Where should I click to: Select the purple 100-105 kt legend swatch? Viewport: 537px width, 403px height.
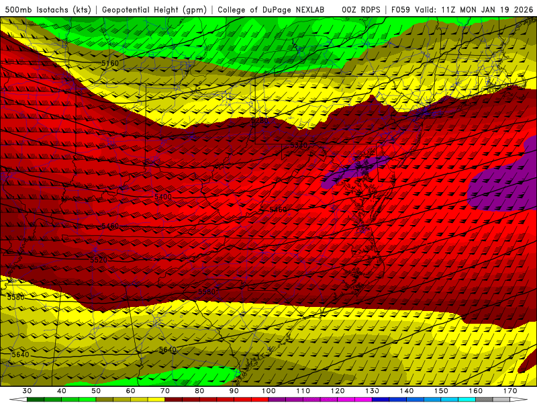point(277,400)
